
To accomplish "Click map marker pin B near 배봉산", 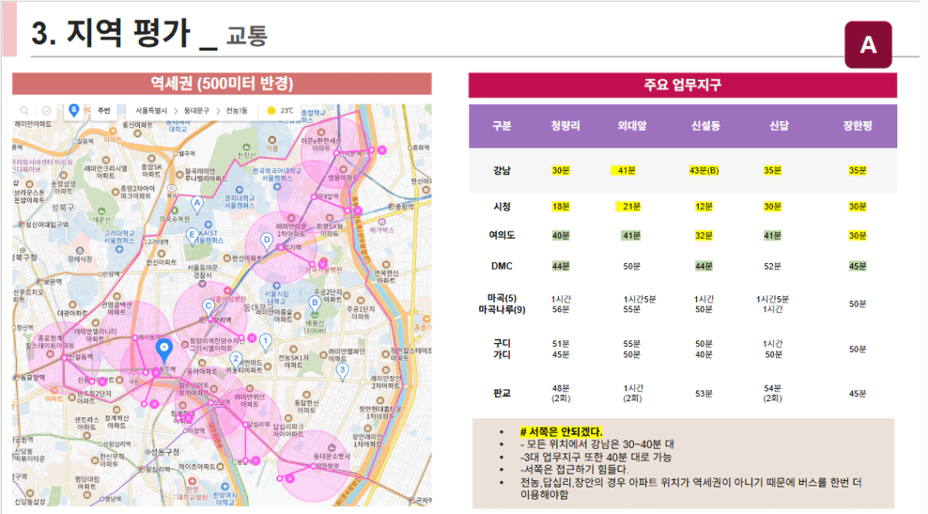I will coord(315,303).
